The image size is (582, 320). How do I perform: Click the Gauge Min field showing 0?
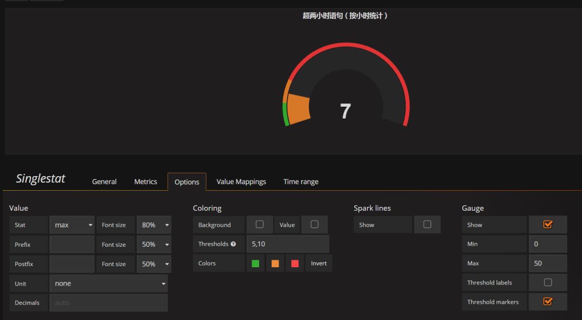pyautogui.click(x=548, y=244)
